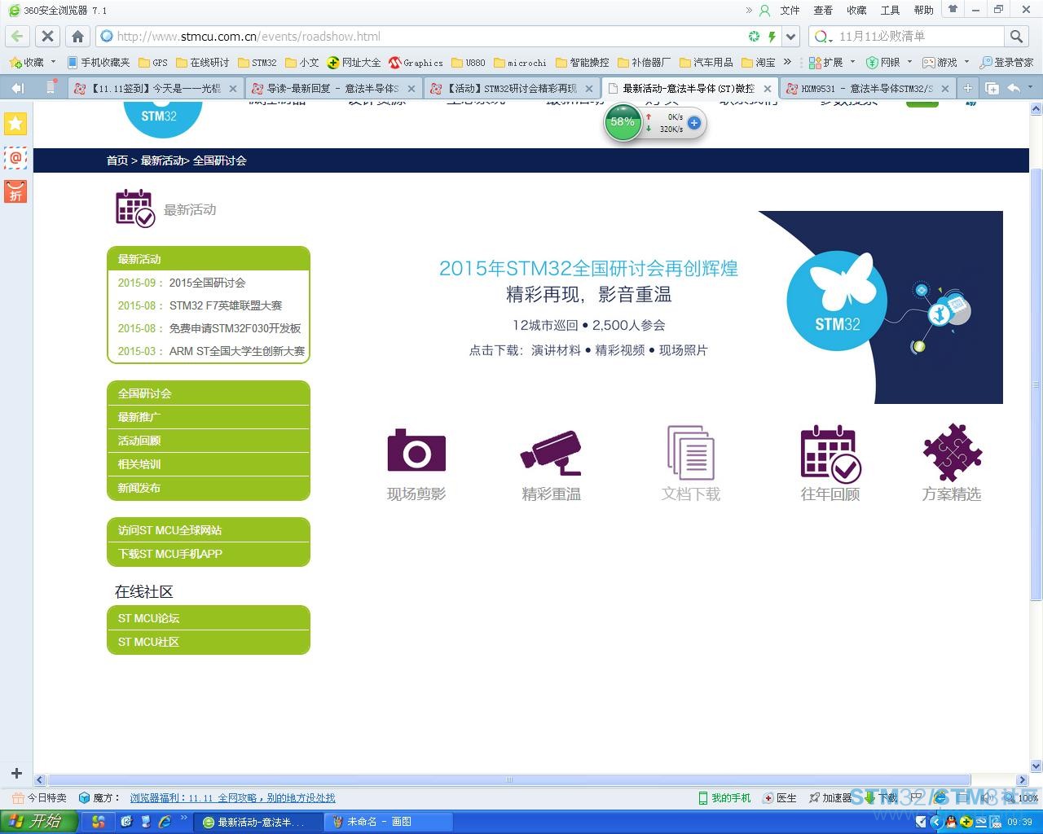This screenshot has height=834, width=1043.
Task: Expand the 网银 dropdown
Action: click(910, 62)
